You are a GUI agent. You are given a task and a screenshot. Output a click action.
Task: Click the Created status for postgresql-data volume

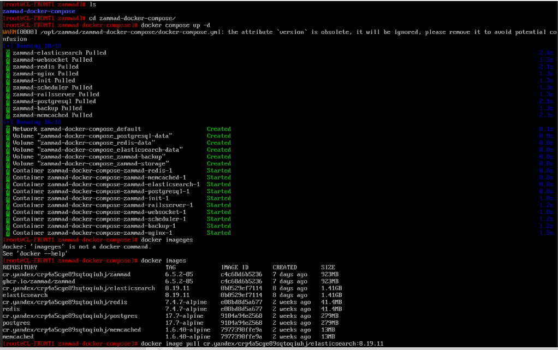[218, 136]
